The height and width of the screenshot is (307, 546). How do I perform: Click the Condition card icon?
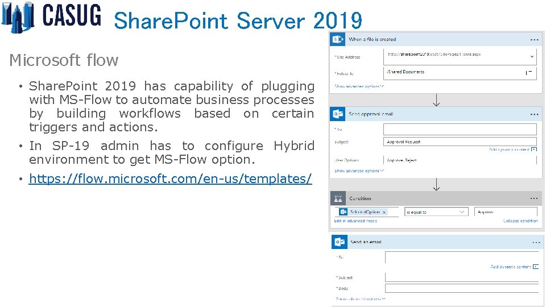(338, 198)
